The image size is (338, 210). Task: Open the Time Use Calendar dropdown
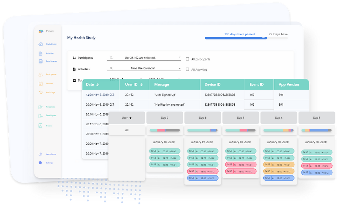pos(180,68)
